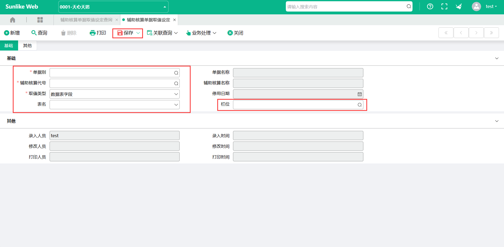The height and width of the screenshot is (247, 504).
Task: Close the 辅助核算单据取值设定 tab
Action: click(x=174, y=20)
